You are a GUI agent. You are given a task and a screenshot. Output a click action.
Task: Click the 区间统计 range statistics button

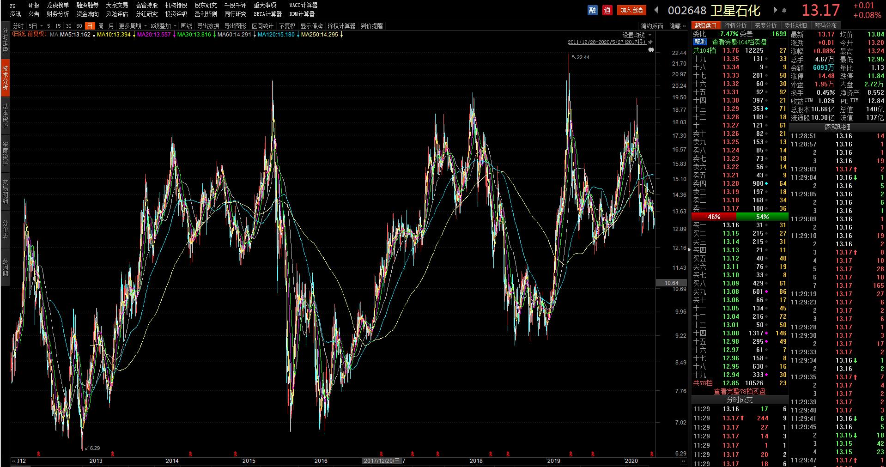tap(262, 26)
